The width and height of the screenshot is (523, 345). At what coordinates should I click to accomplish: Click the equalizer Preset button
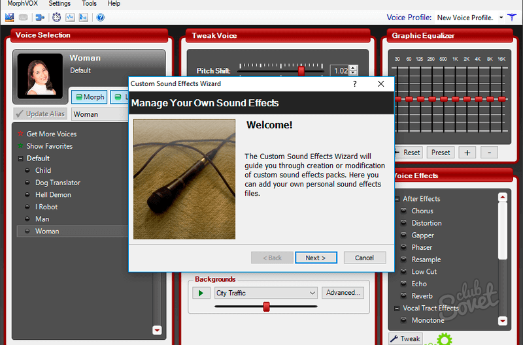[440, 153]
